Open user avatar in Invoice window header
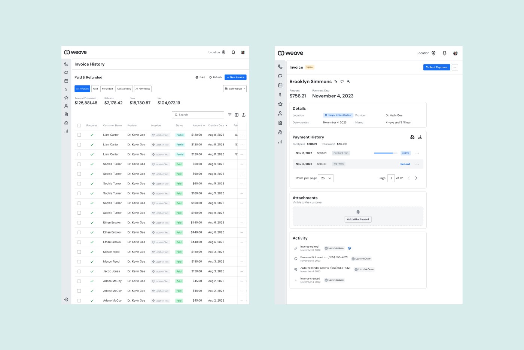The width and height of the screenshot is (524, 350). click(455, 53)
